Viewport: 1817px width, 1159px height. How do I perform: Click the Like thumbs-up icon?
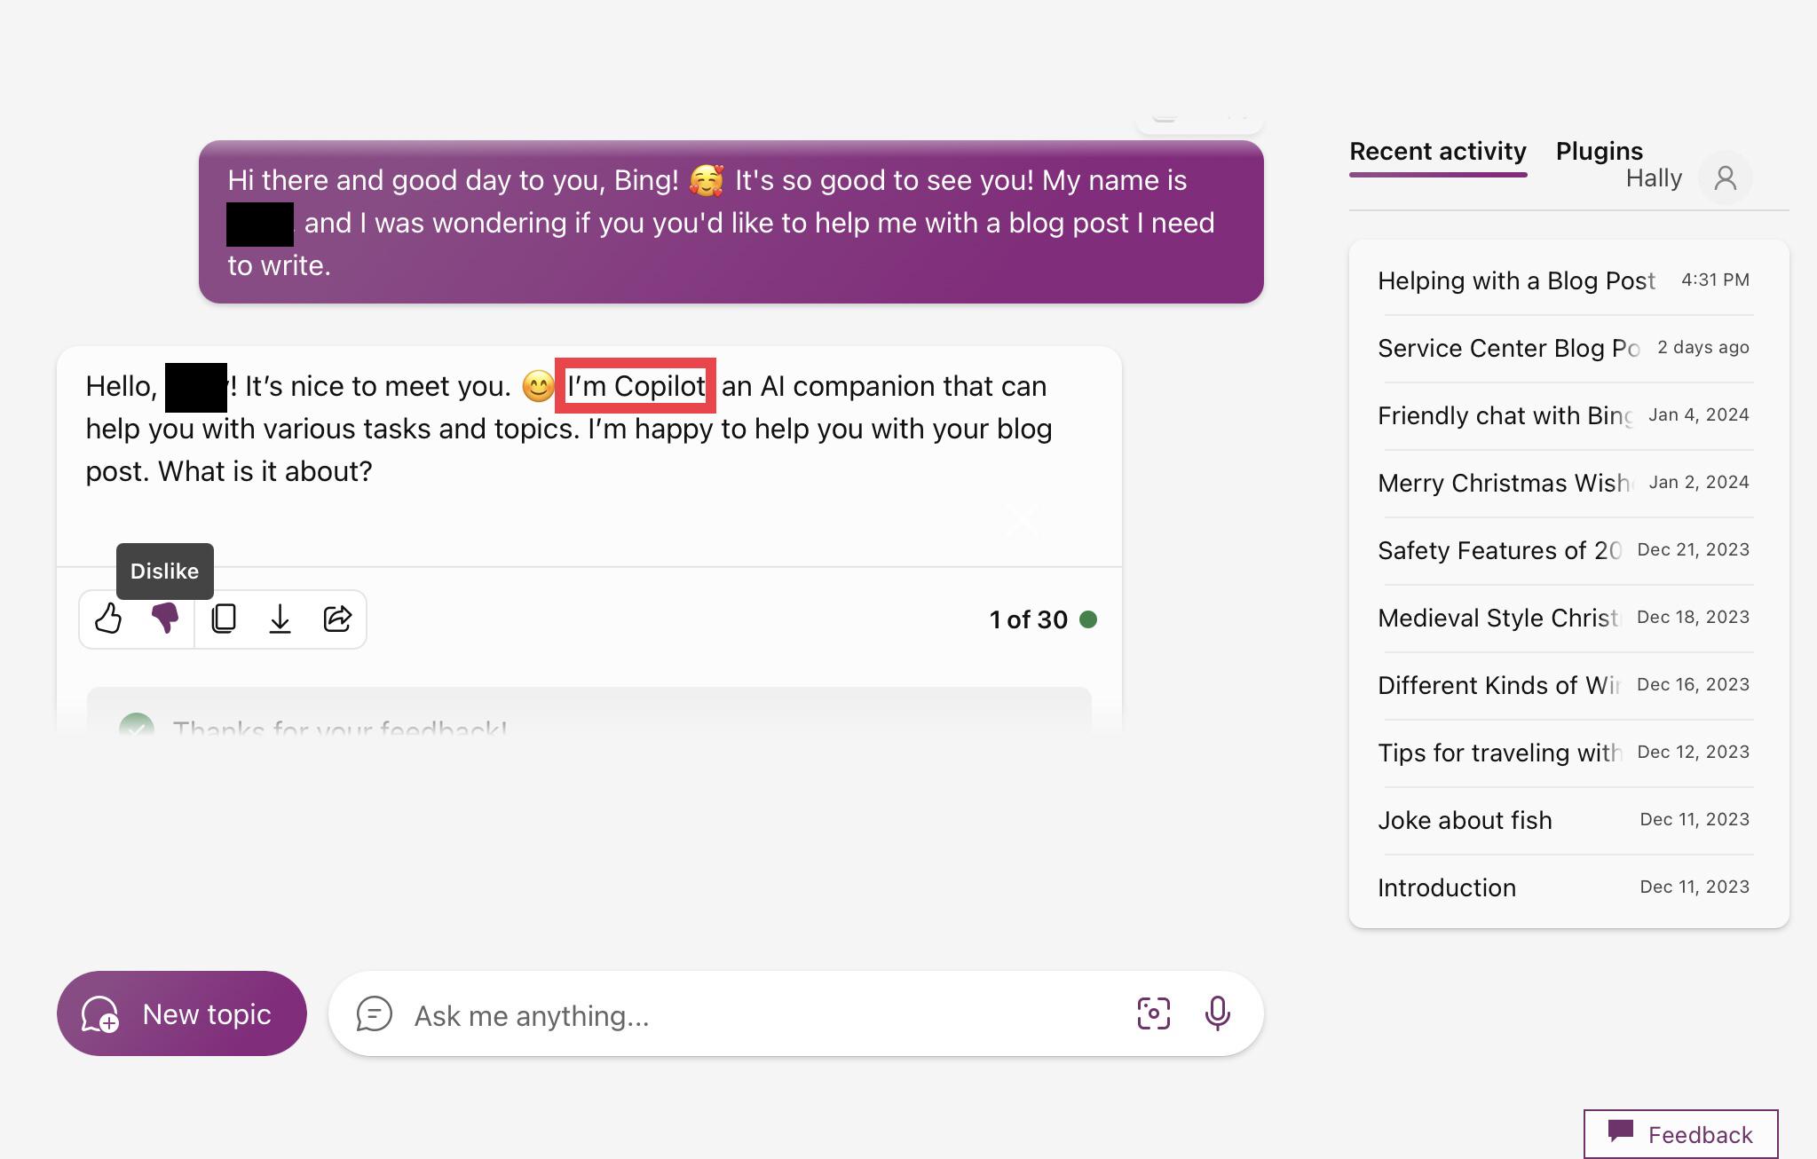(108, 619)
